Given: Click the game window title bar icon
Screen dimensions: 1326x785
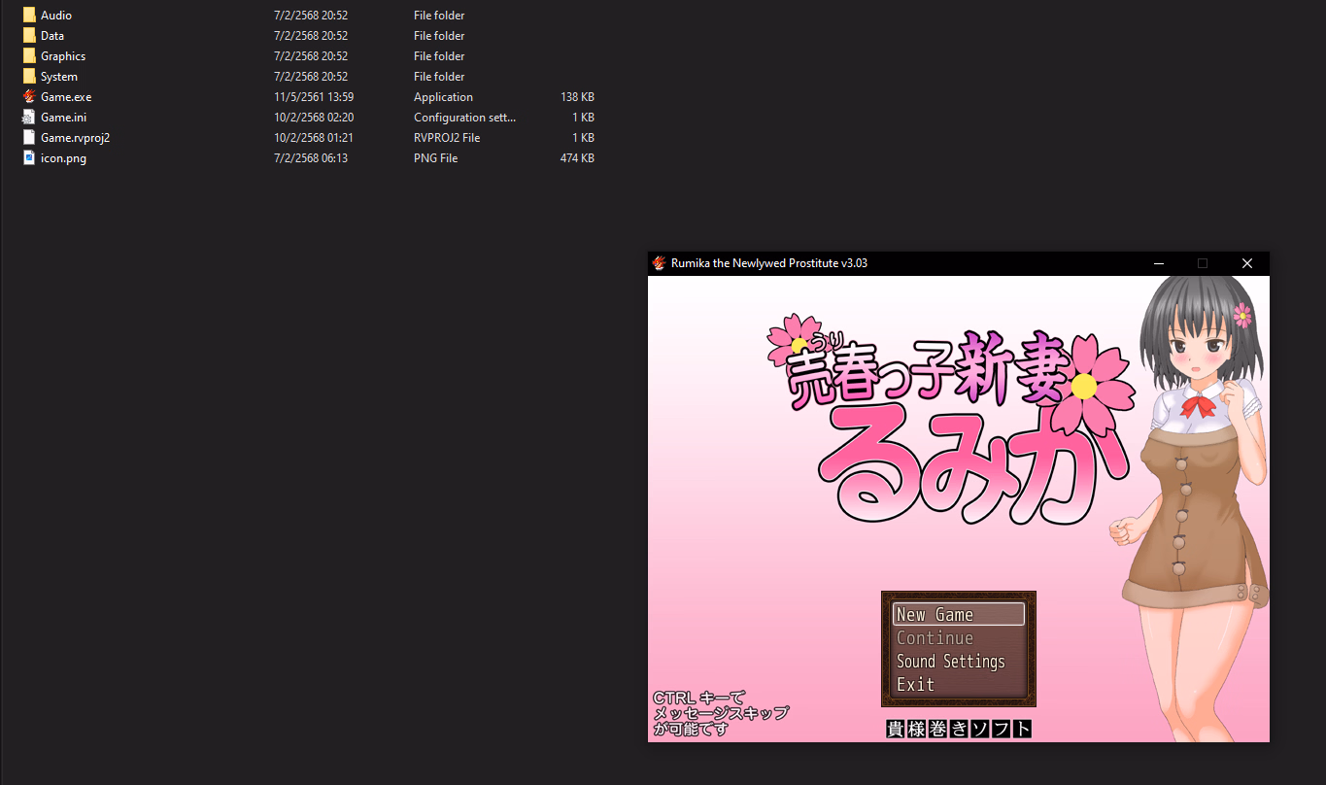Looking at the screenshot, I should pyautogui.click(x=660, y=263).
